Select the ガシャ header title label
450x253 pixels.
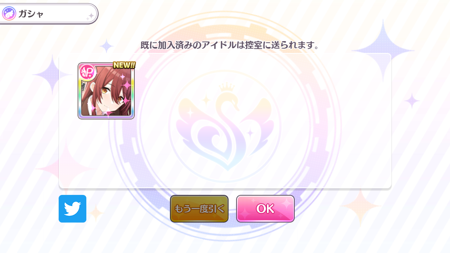[31, 14]
